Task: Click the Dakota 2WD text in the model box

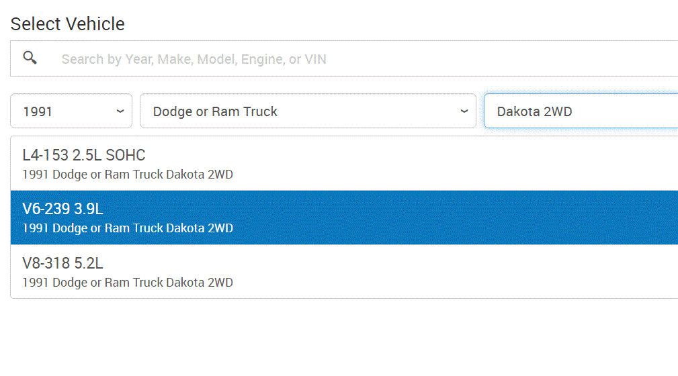Action: (534, 111)
